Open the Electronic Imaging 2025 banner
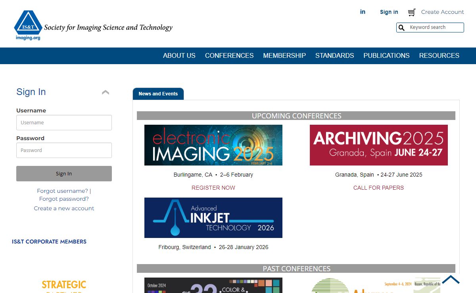The image size is (476, 293). (213, 145)
